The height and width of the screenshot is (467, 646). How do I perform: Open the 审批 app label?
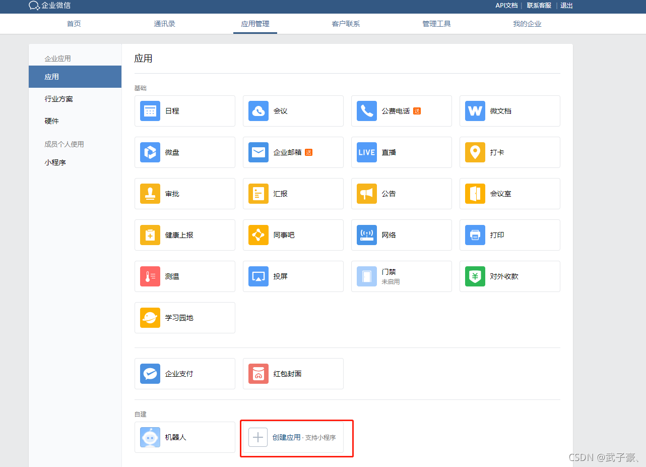172,194
